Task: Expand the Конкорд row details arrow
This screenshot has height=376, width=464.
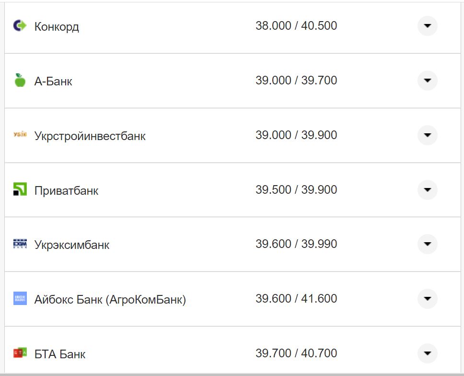Action: click(x=427, y=26)
